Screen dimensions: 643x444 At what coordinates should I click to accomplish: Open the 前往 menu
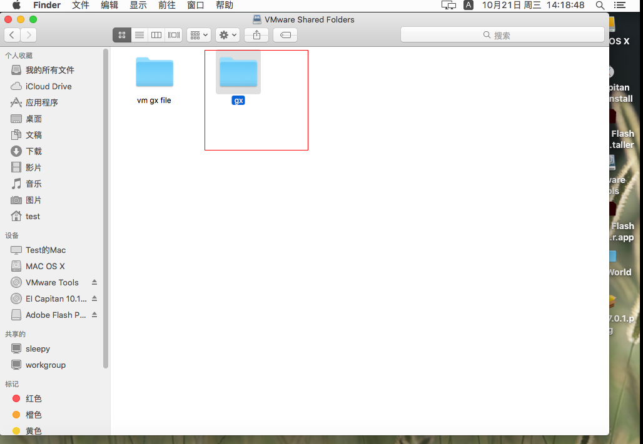point(167,6)
